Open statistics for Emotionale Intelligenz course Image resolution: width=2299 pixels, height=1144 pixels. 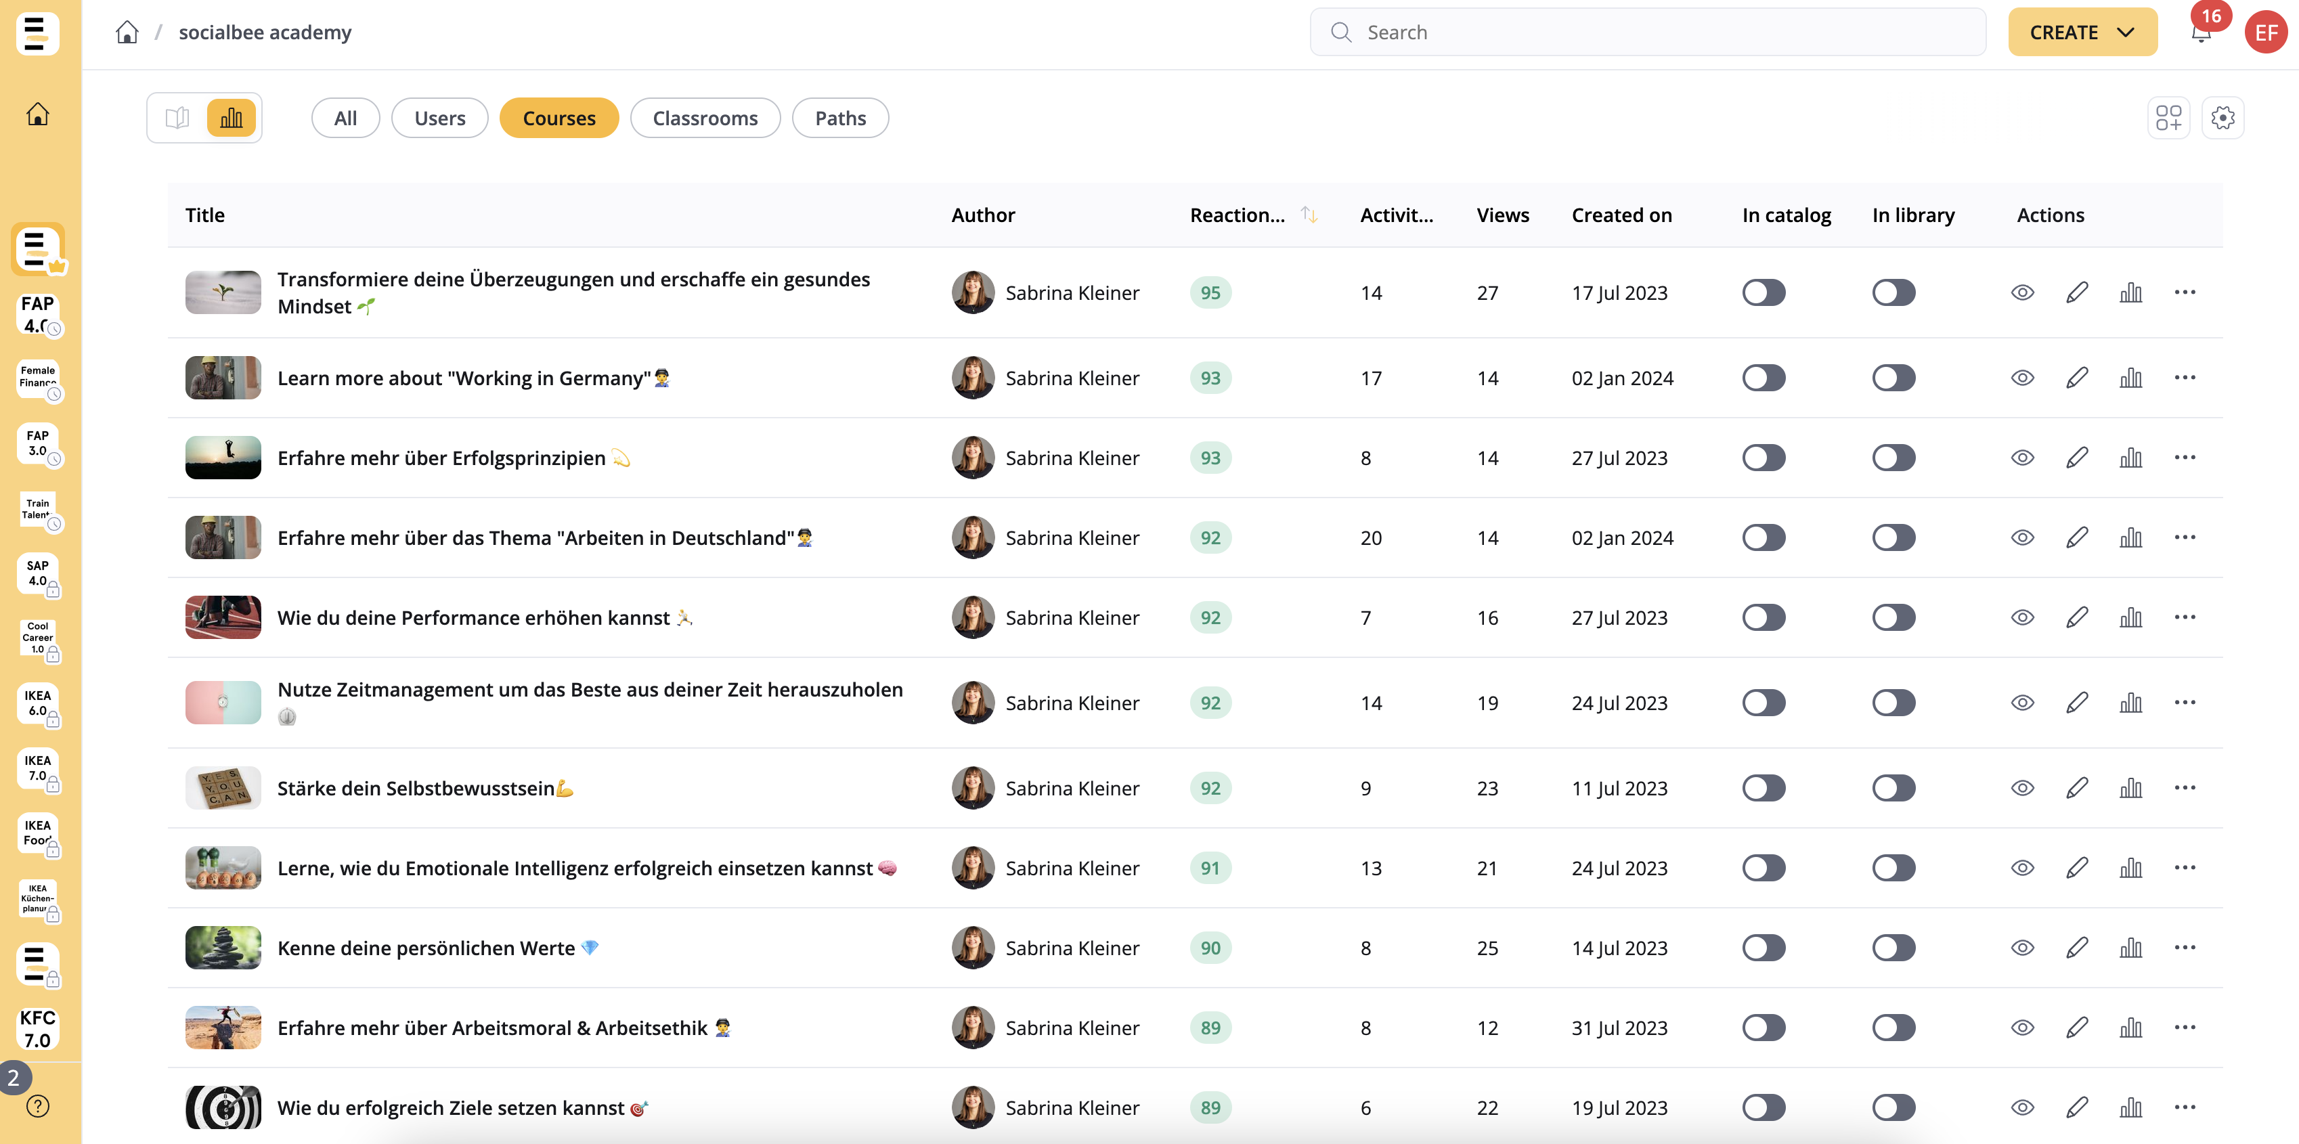pos(2130,868)
